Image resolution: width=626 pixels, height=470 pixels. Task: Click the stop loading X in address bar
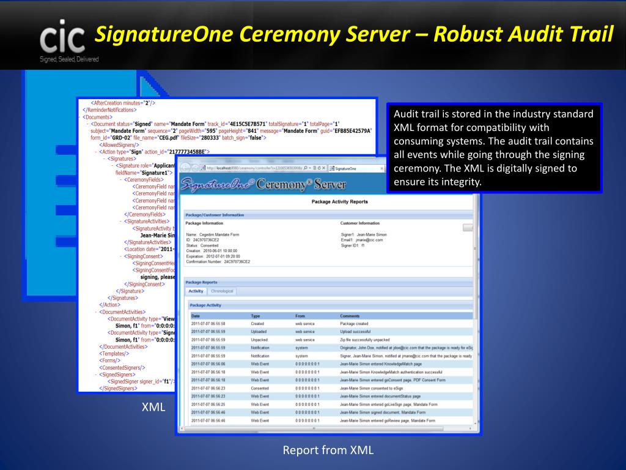[324, 168]
